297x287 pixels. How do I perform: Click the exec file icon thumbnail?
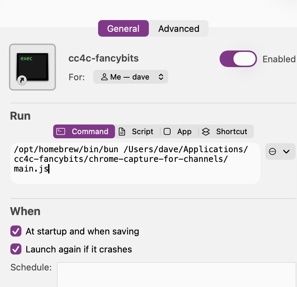click(x=32, y=67)
